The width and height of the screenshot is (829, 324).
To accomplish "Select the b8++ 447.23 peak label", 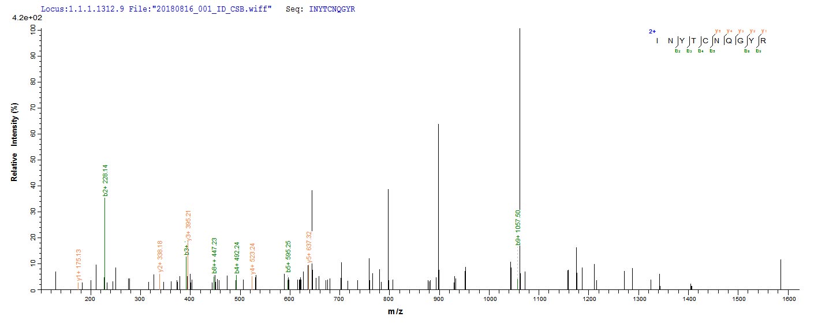I will tap(215, 255).
